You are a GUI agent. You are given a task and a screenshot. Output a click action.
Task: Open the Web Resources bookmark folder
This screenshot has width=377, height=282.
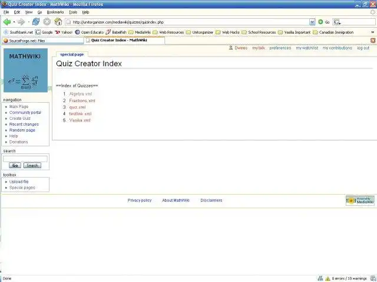pos(168,32)
